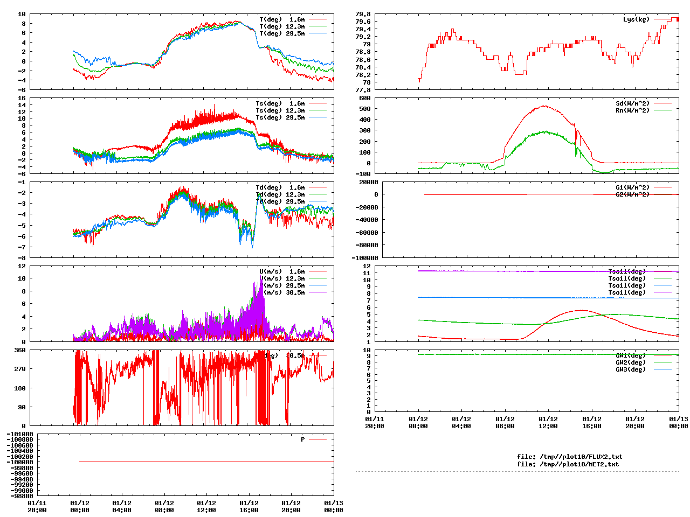Select the 'T(deg) 12.3m' legend entry
This screenshot has width=690, height=517.
click(282, 26)
